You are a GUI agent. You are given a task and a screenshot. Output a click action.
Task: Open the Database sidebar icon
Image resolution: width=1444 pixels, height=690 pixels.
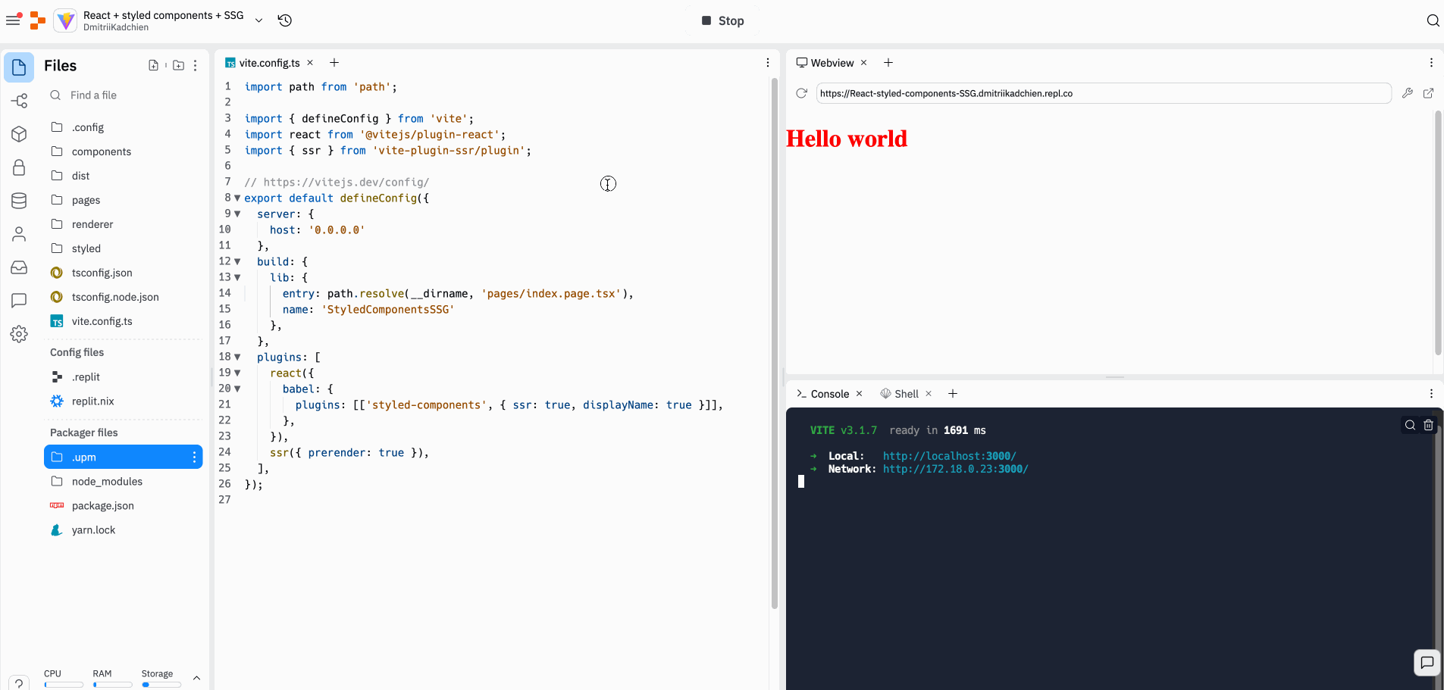(x=19, y=201)
